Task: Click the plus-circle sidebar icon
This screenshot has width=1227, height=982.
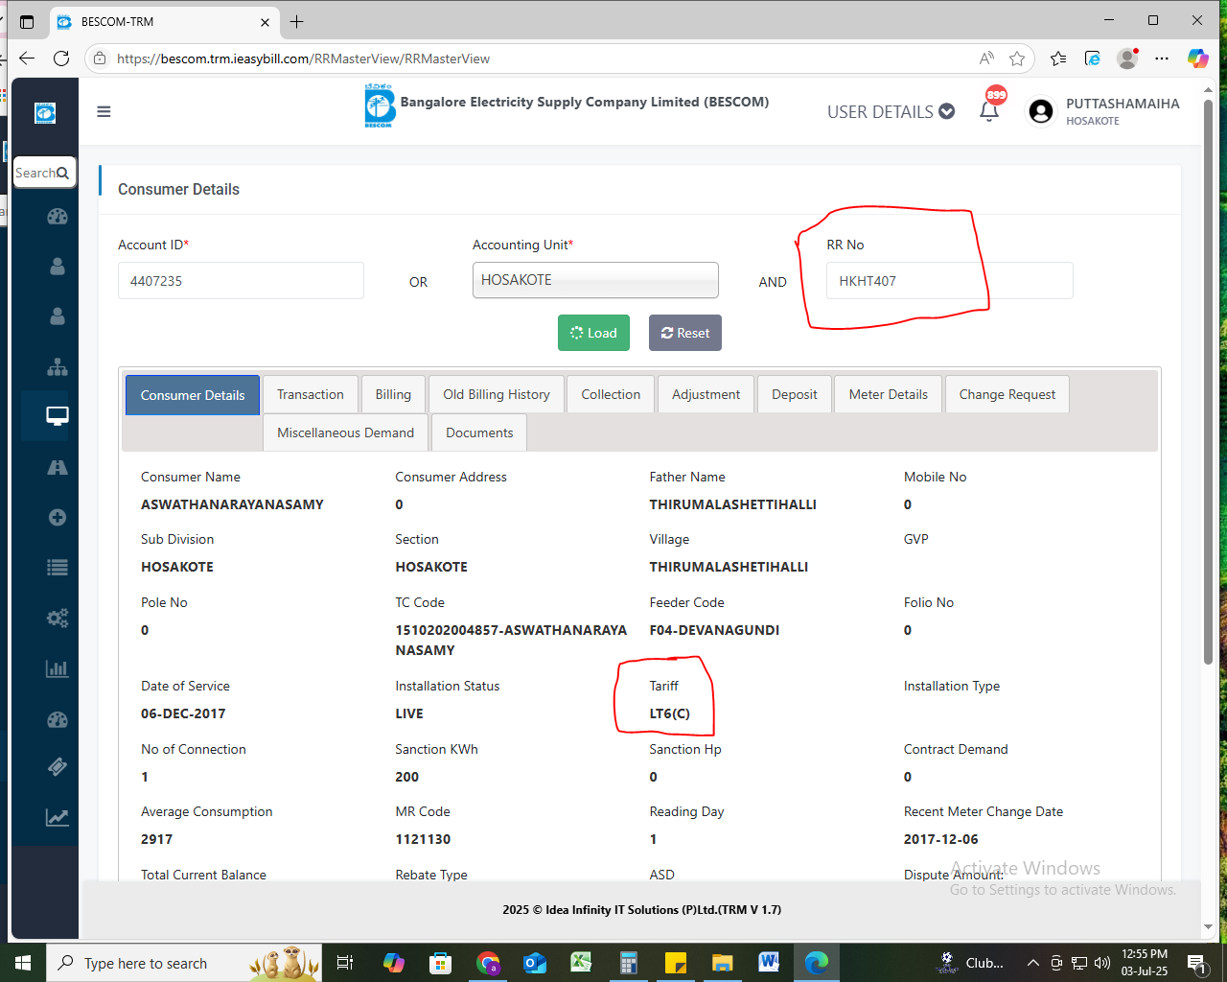Action: (58, 517)
